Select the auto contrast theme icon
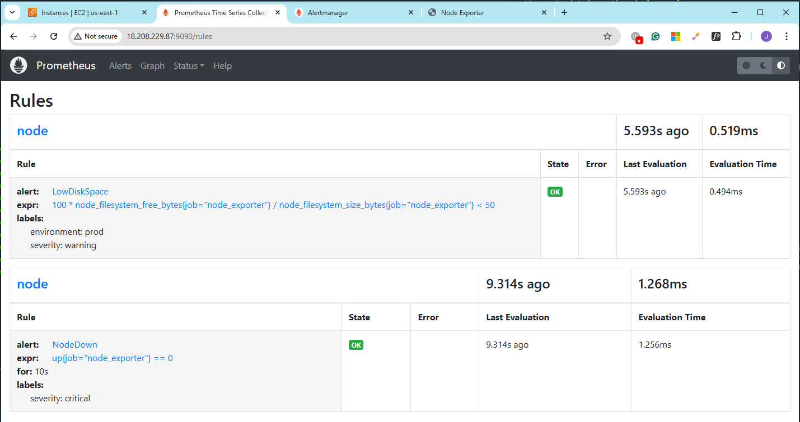The height and width of the screenshot is (422, 800). (781, 65)
